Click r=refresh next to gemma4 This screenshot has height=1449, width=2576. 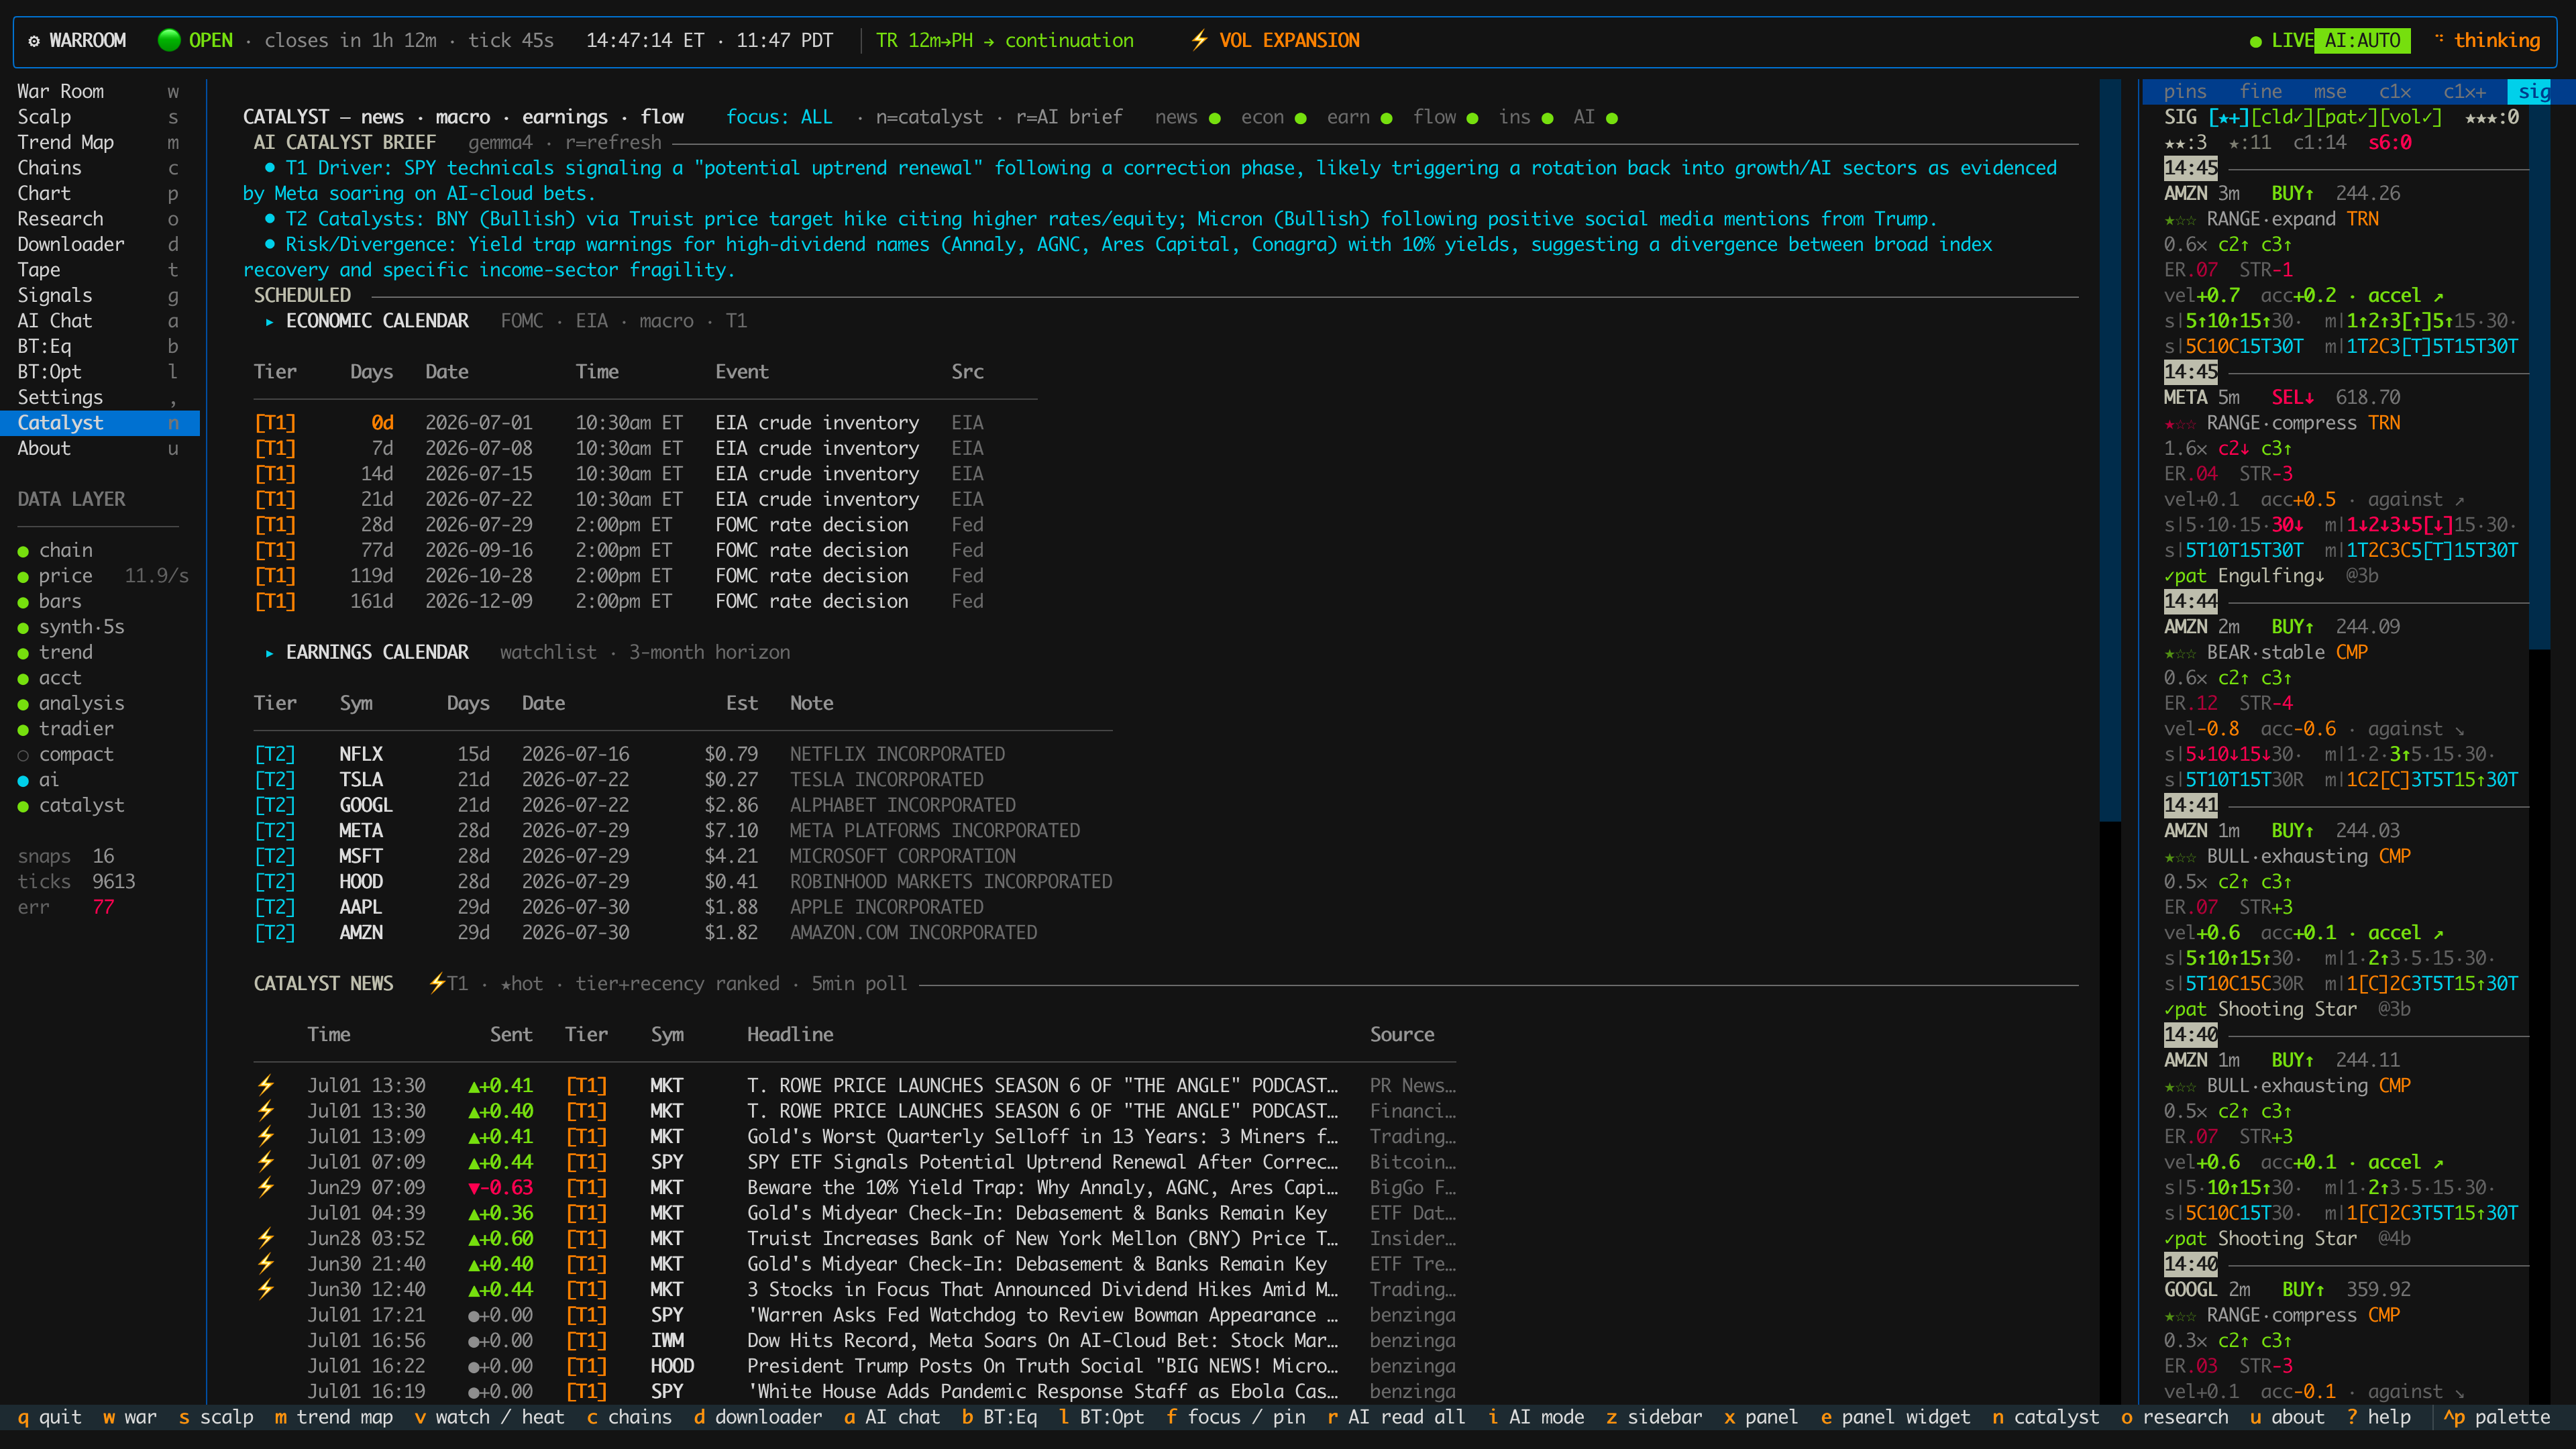tap(613, 143)
